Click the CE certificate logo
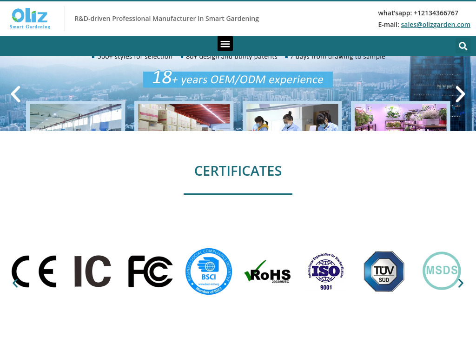 (34, 271)
